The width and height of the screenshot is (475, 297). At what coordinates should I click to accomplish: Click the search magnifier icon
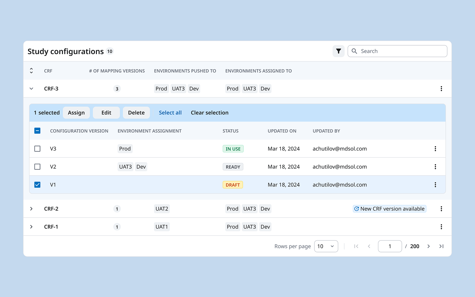[354, 51]
